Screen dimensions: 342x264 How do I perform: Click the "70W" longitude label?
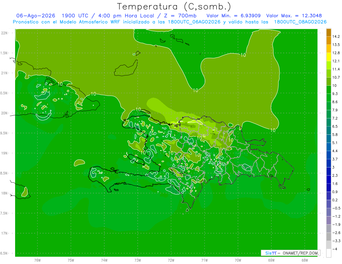tap(238, 260)
